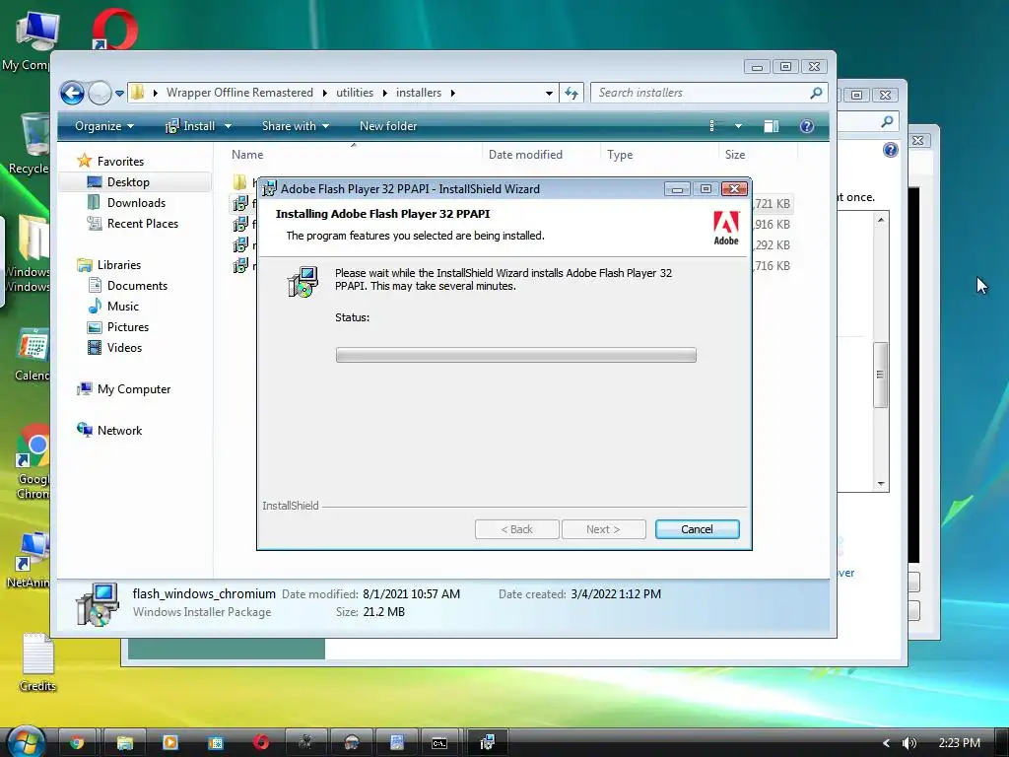Click the 721 KB size cell
Screen dimensions: 1009x757
(773, 203)
